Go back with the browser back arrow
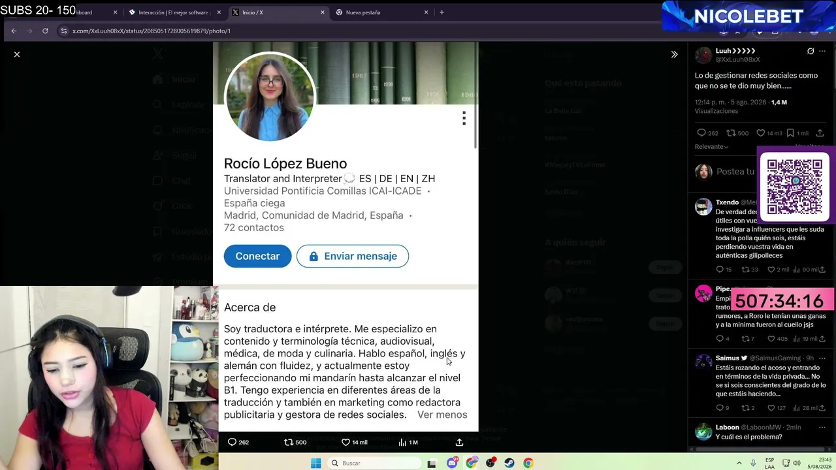836x470 pixels. point(14,31)
